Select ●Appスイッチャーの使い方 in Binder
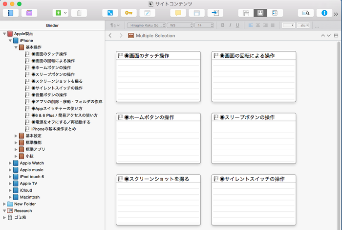The image size is (342, 230). click(x=57, y=108)
